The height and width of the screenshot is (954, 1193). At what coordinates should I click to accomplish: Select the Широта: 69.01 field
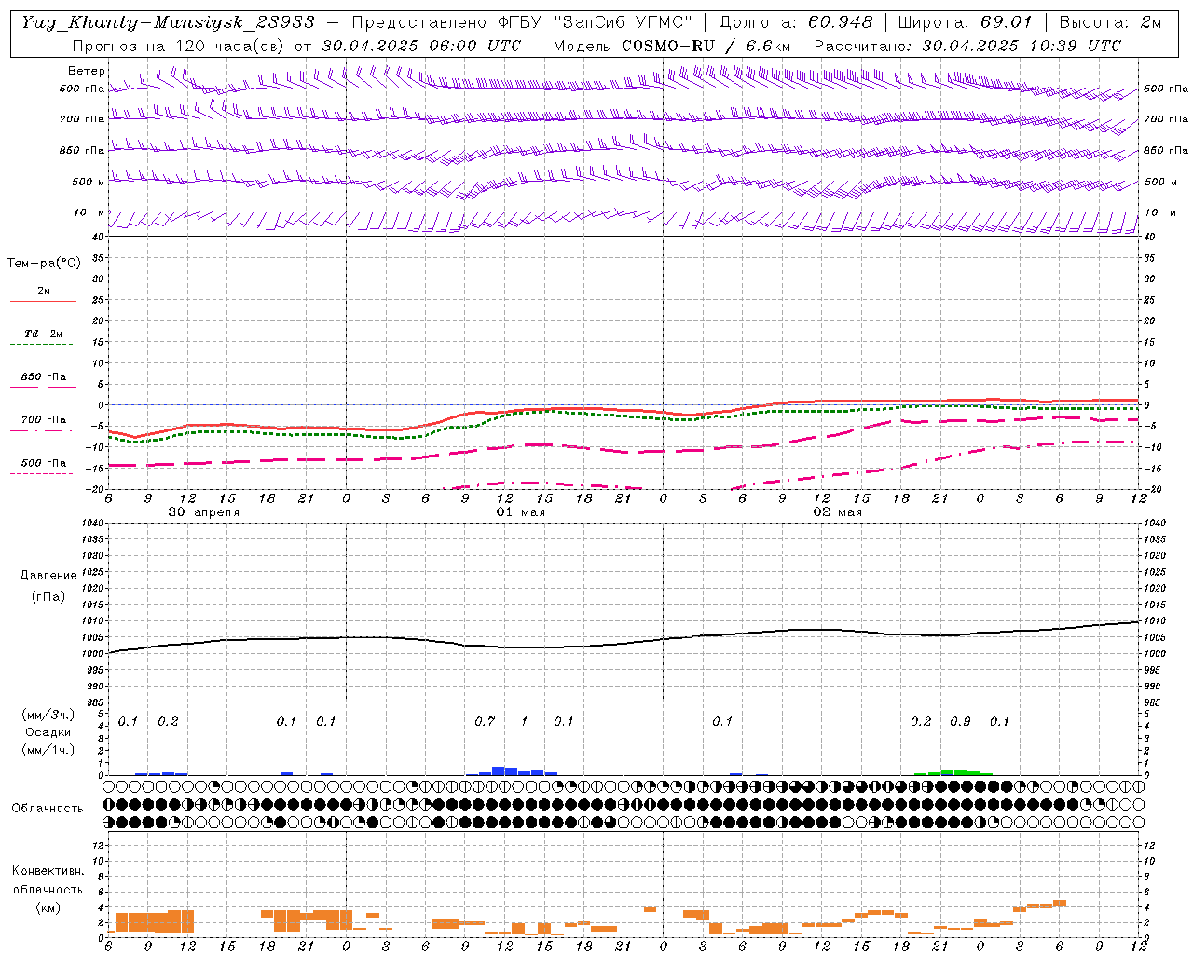coord(966,22)
